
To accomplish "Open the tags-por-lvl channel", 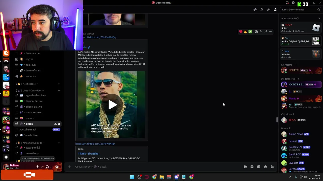I will coord(33,148).
